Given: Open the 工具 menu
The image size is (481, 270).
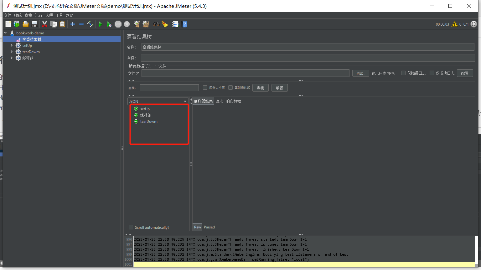Looking at the screenshot, I should 59,15.
